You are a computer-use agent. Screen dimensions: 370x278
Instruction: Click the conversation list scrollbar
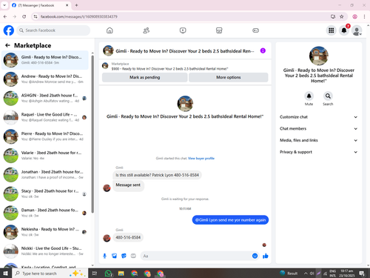pyautogui.click(x=92, y=133)
